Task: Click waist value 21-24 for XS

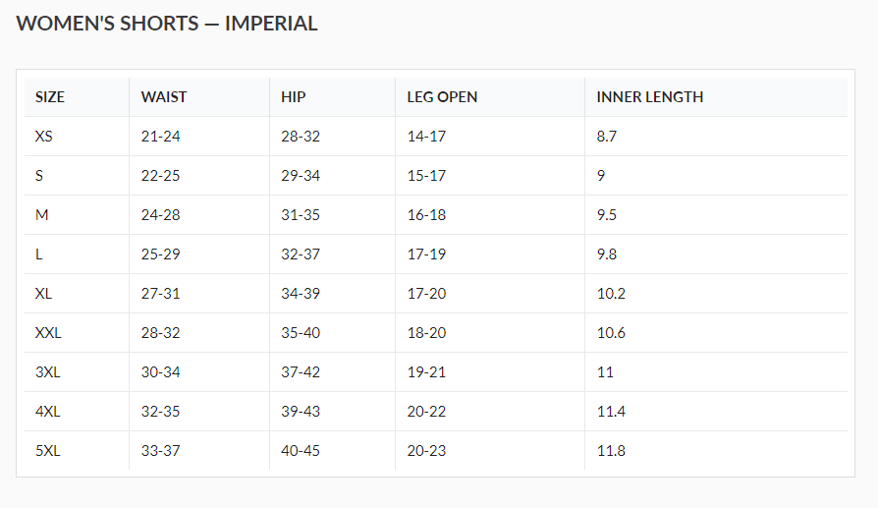Action: [161, 137]
